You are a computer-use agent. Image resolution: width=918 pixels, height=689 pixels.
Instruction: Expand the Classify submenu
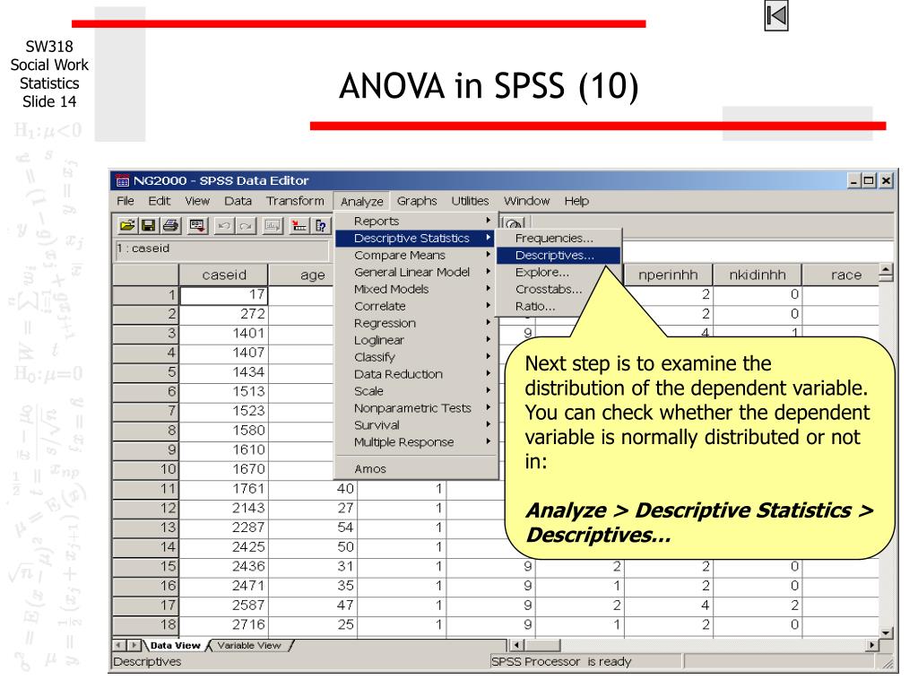tap(416, 357)
